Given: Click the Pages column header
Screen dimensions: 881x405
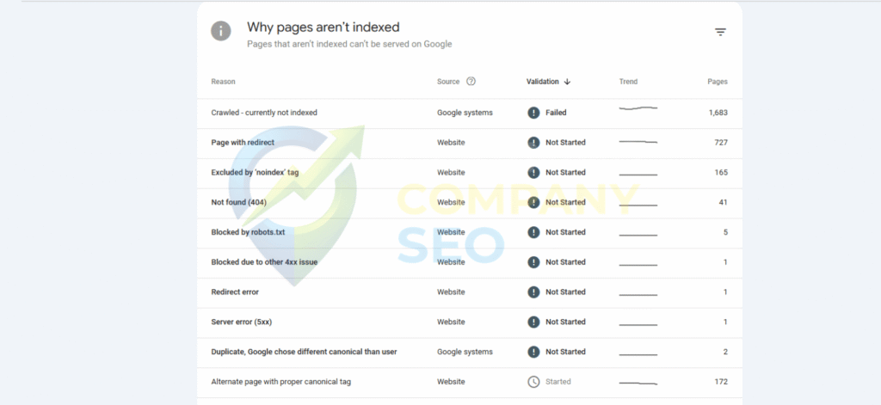Looking at the screenshot, I should point(717,82).
